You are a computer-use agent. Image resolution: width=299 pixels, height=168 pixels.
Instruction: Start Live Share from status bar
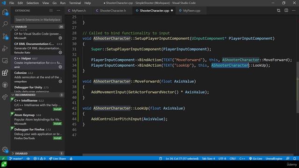[57, 159]
